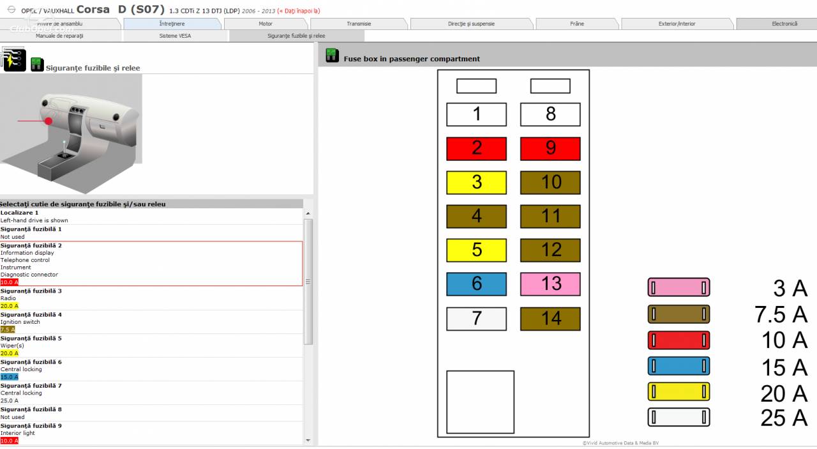817x449 pixels.
Task: Select pink fuse 13 in diagram
Action: click(550, 284)
